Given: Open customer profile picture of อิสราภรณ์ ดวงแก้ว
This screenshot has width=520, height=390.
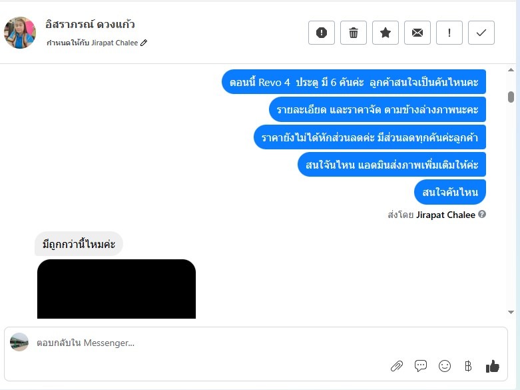Looking at the screenshot, I should (20, 33).
